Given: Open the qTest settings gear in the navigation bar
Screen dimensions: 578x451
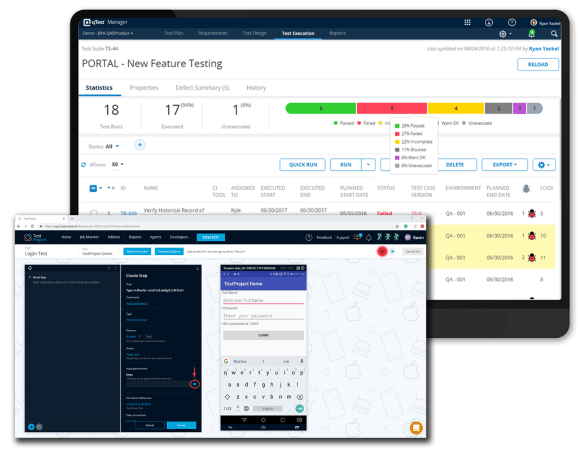Looking at the screenshot, I should pyautogui.click(x=503, y=34).
